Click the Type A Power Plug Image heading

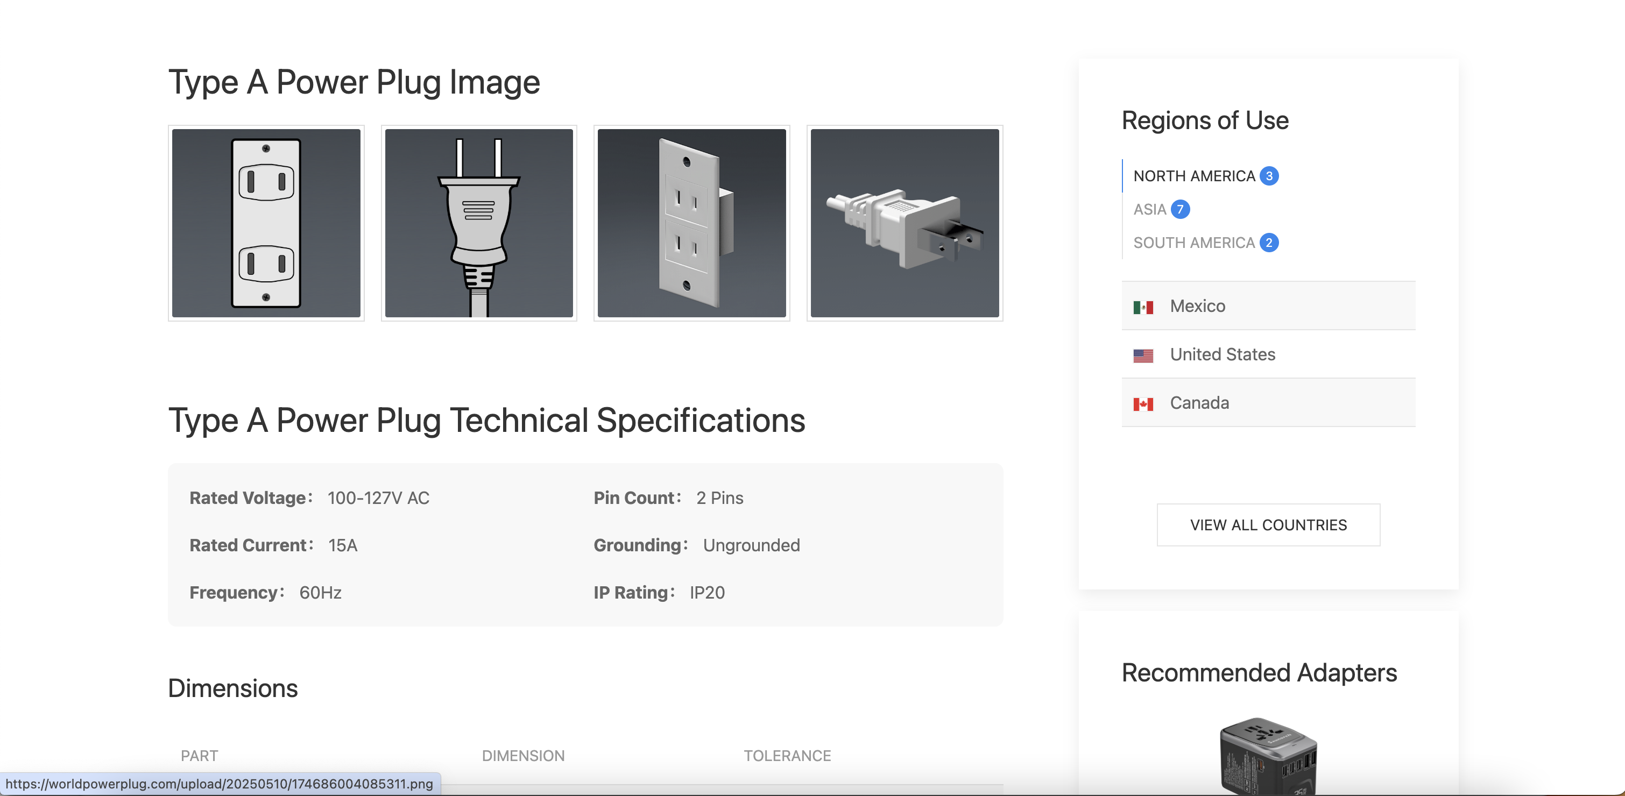pos(354,83)
